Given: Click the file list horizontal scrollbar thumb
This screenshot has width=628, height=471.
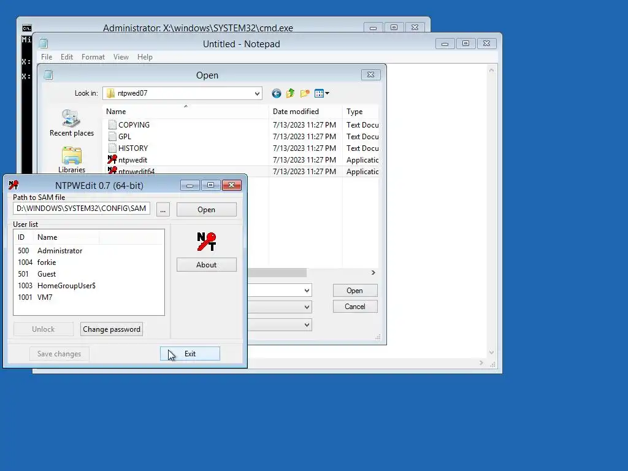Looking at the screenshot, I should tap(277, 273).
